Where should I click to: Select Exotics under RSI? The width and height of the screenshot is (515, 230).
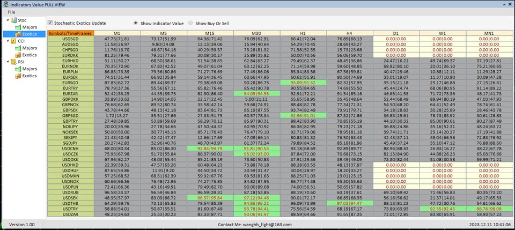pyautogui.click(x=29, y=76)
